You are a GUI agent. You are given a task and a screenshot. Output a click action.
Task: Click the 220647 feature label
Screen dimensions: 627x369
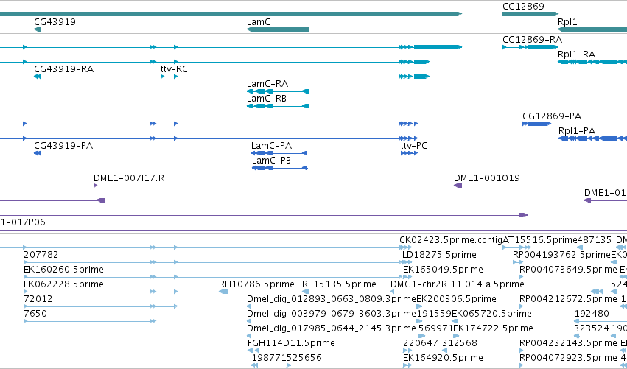(x=420, y=343)
